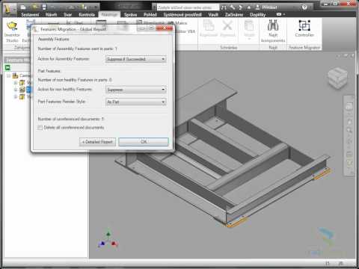359x269 pixels.
Task: Click the Schránka panel label
Action: point(228,47)
